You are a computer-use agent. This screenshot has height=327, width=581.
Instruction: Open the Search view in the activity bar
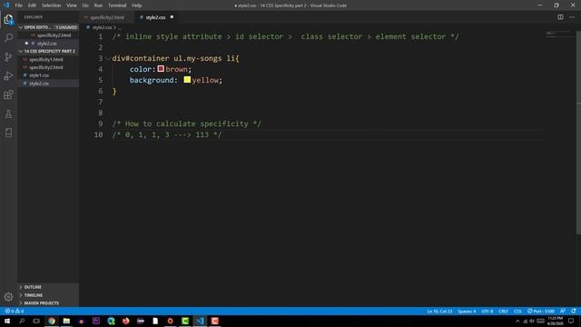pyautogui.click(x=8, y=38)
